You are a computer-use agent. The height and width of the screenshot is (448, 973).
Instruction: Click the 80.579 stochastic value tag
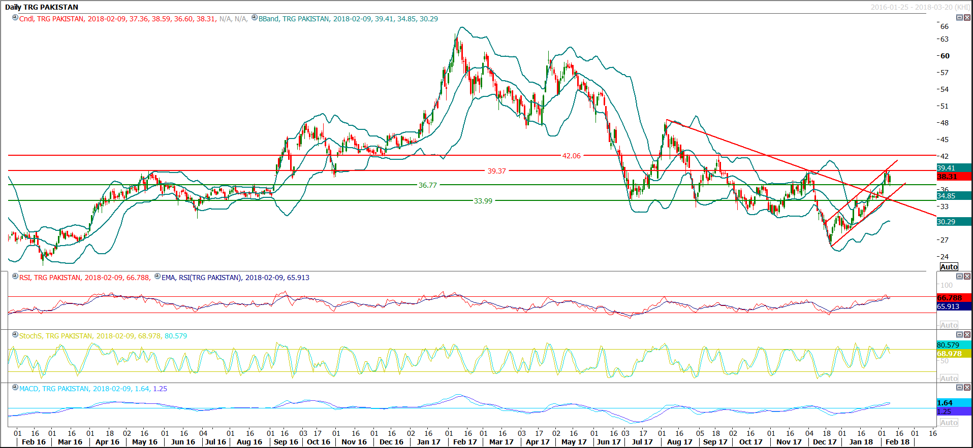click(x=954, y=345)
